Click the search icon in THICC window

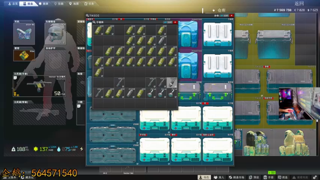(x=87, y=16)
